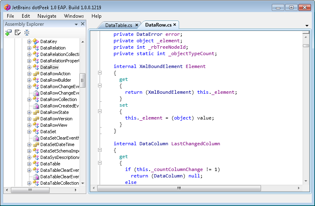Click the DataKey struct icon
Viewport: 315px width, 206px height.
pos(36,41)
